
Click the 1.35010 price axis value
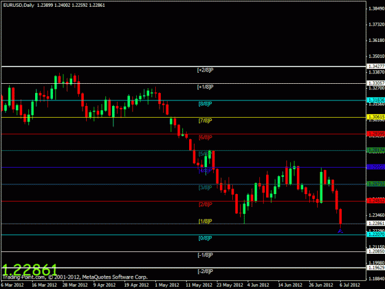tap(376, 56)
